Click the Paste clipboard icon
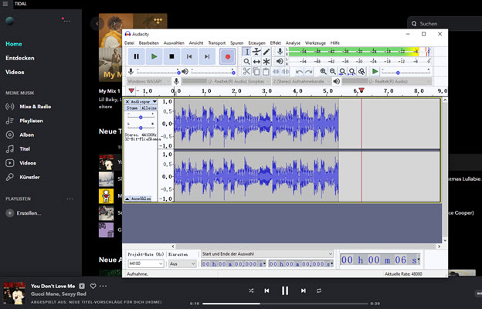Viewport: 482px width, 309px height. (x=266, y=72)
